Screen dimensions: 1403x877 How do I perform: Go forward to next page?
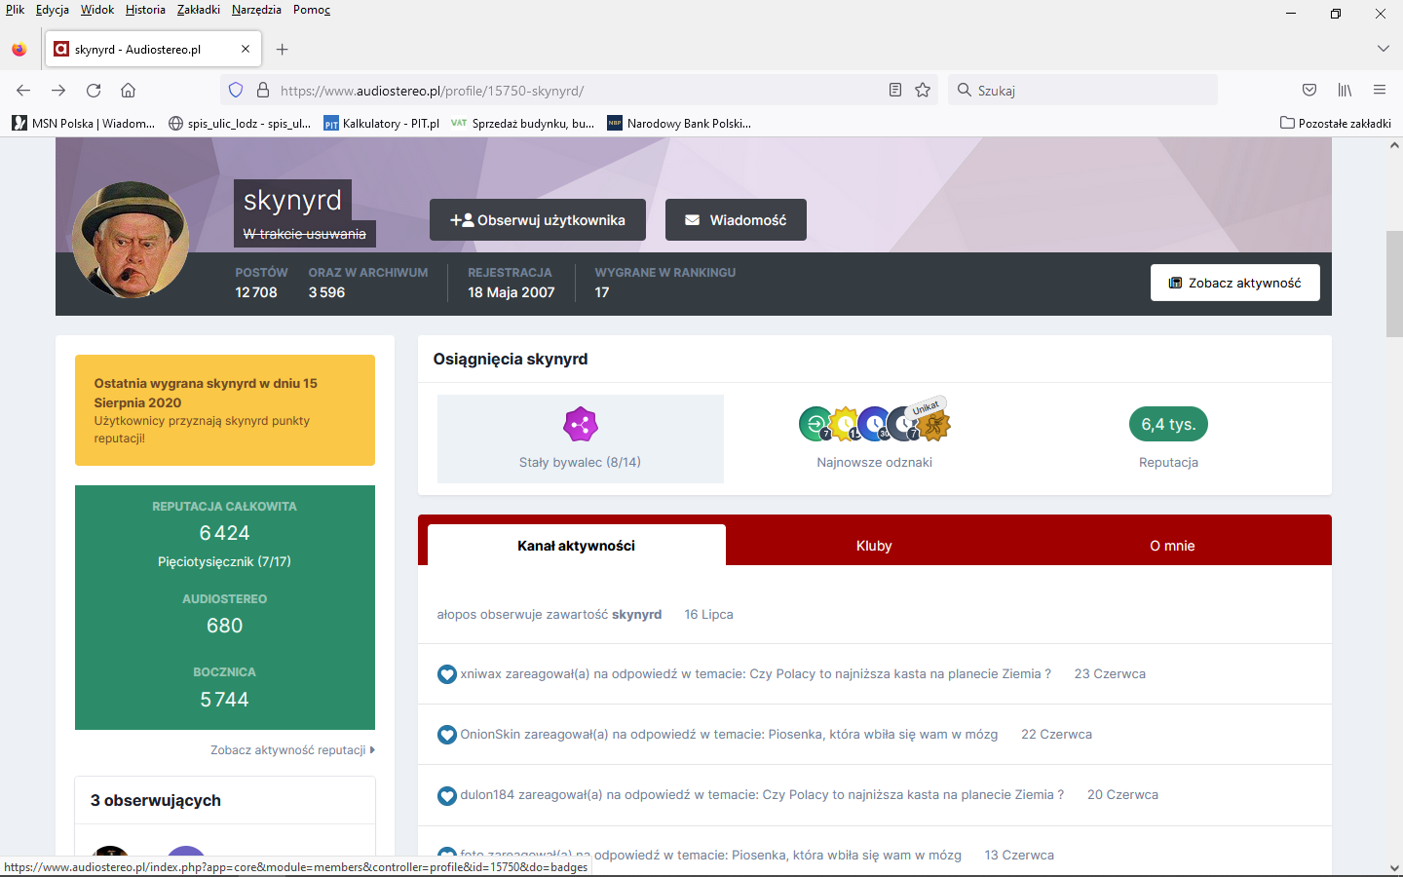click(58, 91)
